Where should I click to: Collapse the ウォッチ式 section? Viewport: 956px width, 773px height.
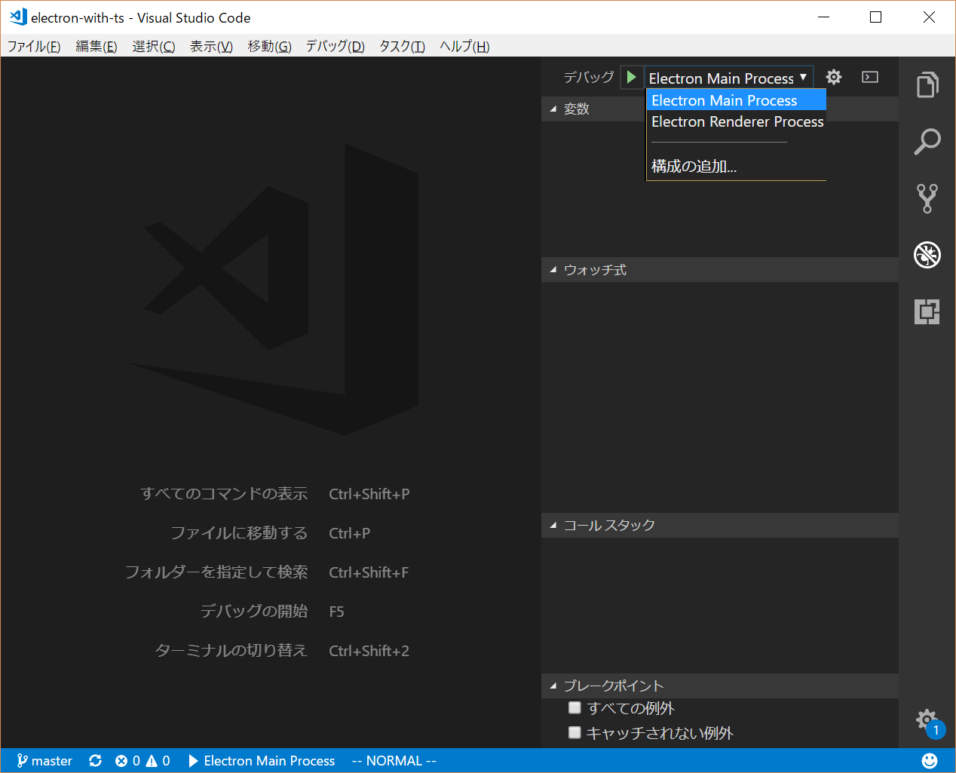pyautogui.click(x=720, y=270)
